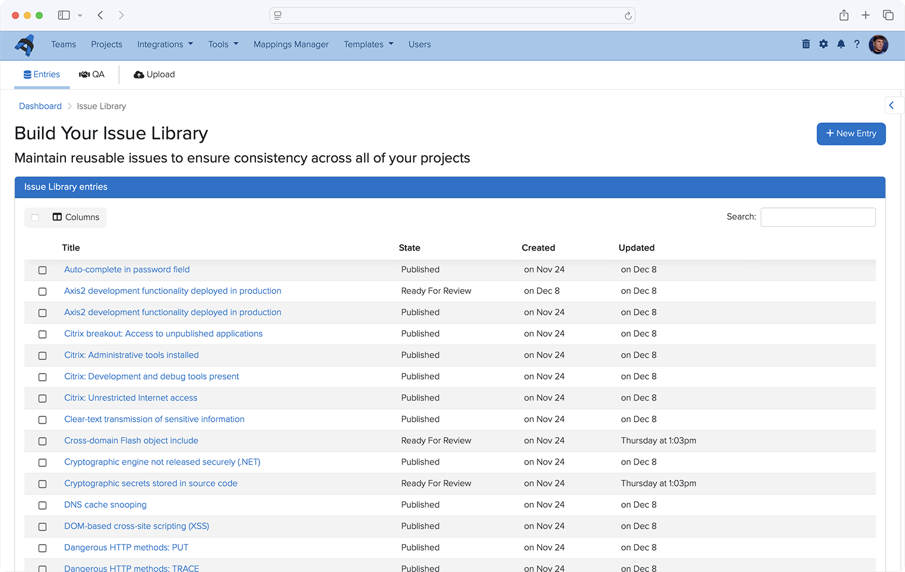Viewport: 905px width, 572px height.
Task: Toggle the select-all checkbox beside Columns
Action: click(x=35, y=217)
